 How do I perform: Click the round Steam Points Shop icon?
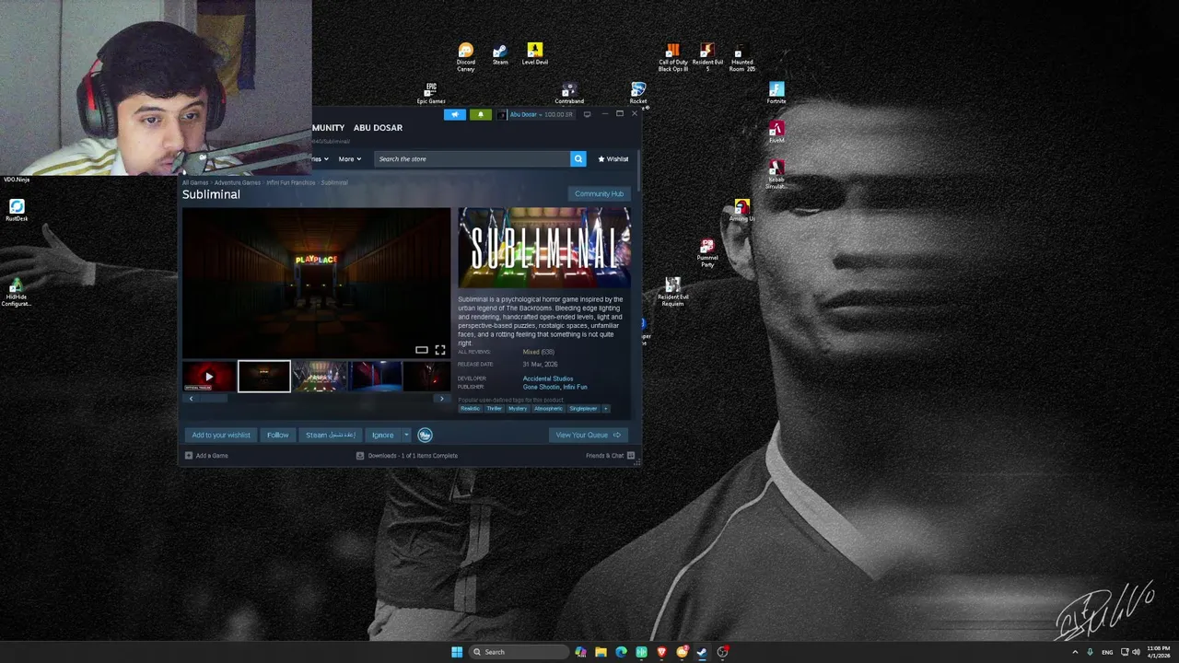(425, 435)
